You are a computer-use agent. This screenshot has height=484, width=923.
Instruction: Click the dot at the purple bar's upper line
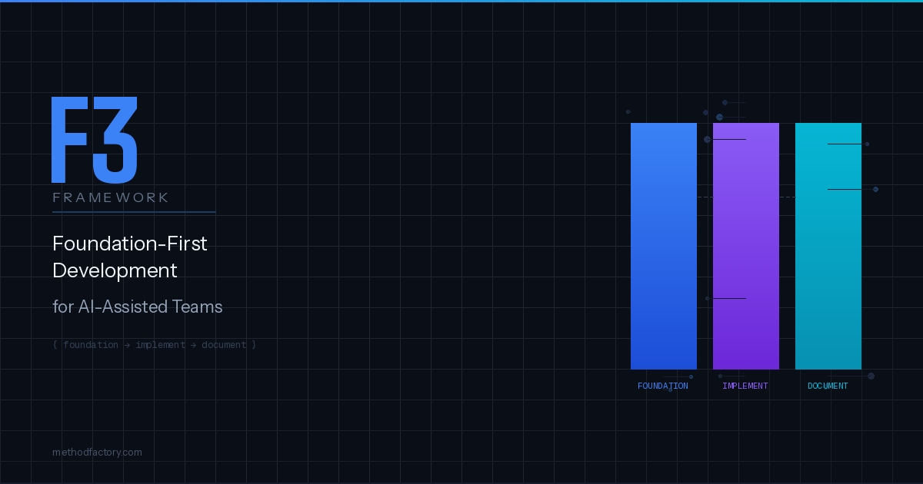tap(707, 139)
